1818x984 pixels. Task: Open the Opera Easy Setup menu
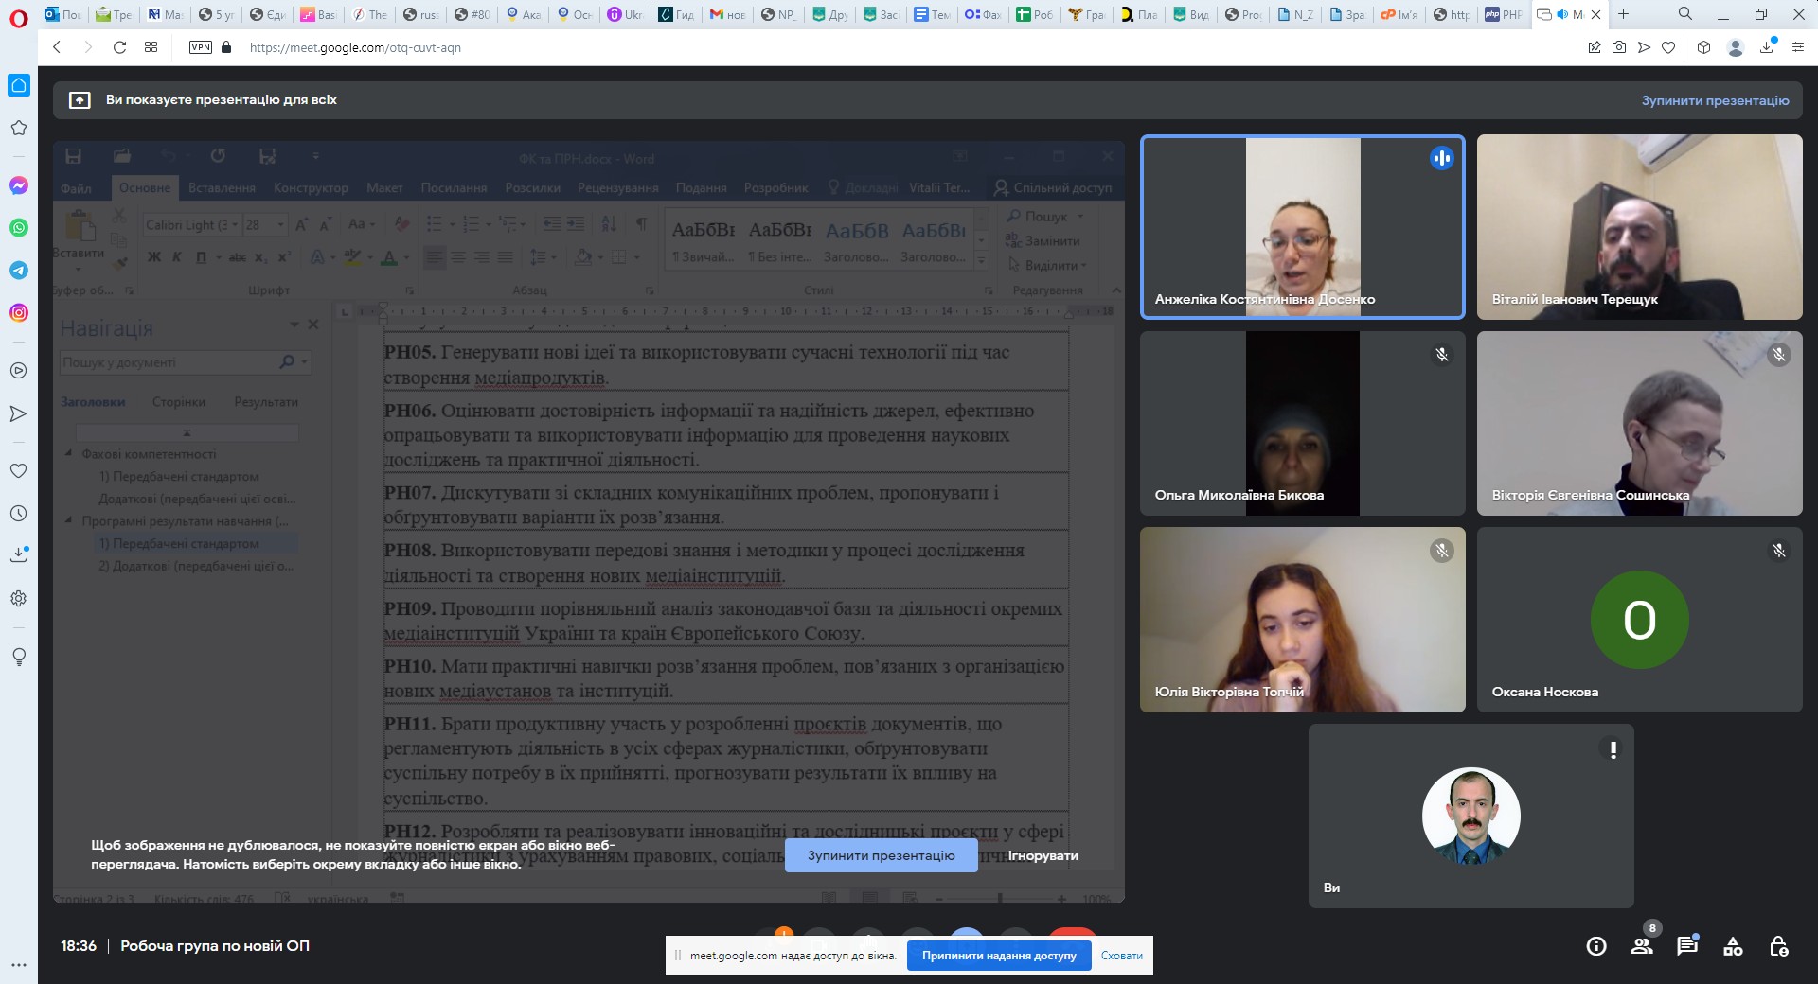coord(1797,47)
